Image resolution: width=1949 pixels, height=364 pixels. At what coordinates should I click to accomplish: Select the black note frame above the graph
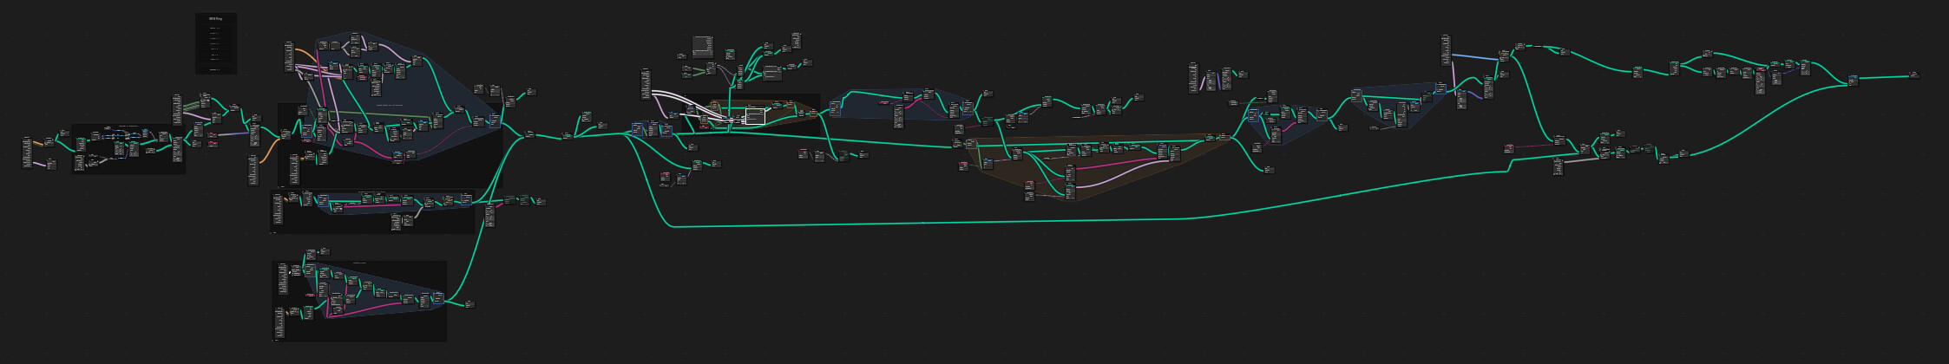(x=216, y=43)
